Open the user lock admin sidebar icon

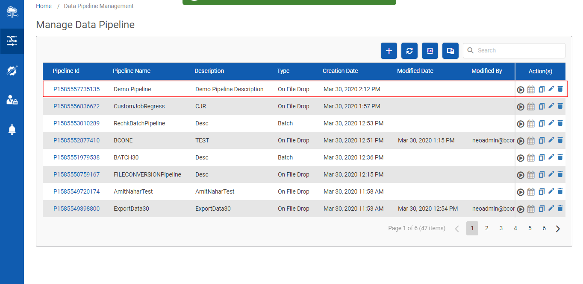pos(12,100)
